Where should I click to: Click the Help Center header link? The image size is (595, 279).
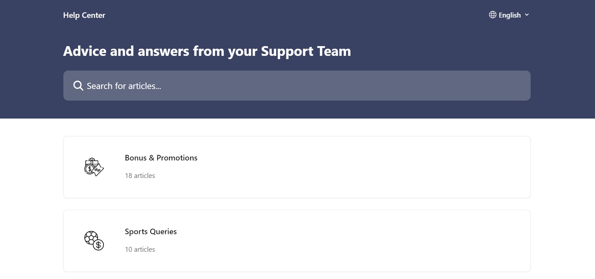(x=84, y=15)
